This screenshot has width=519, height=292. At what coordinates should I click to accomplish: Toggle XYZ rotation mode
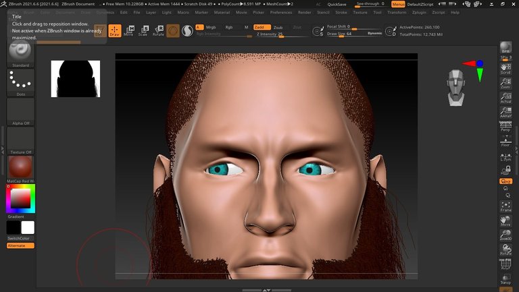[x=505, y=181]
